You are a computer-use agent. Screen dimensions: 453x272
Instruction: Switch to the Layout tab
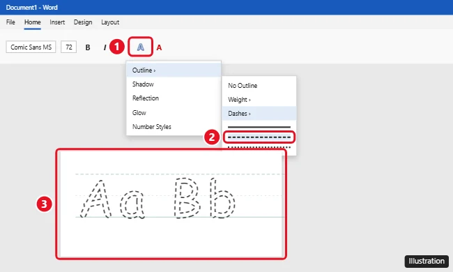(x=110, y=22)
